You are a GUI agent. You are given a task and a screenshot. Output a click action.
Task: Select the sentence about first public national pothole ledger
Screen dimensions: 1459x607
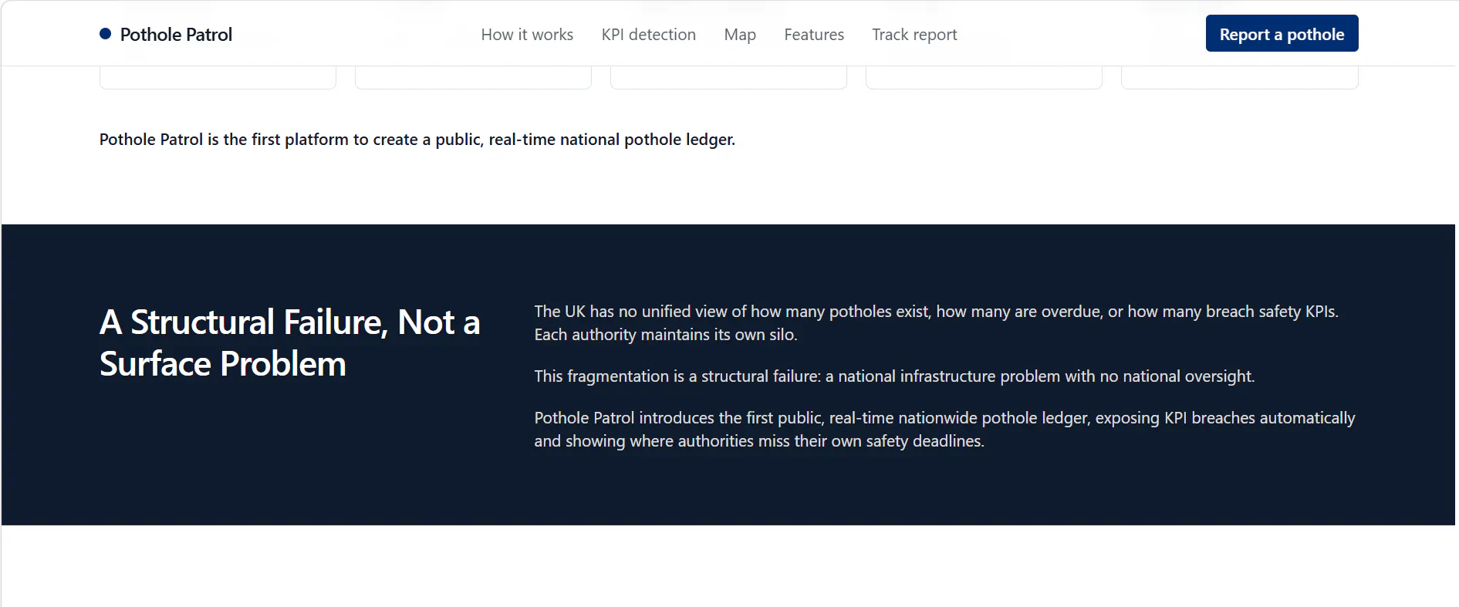click(417, 140)
